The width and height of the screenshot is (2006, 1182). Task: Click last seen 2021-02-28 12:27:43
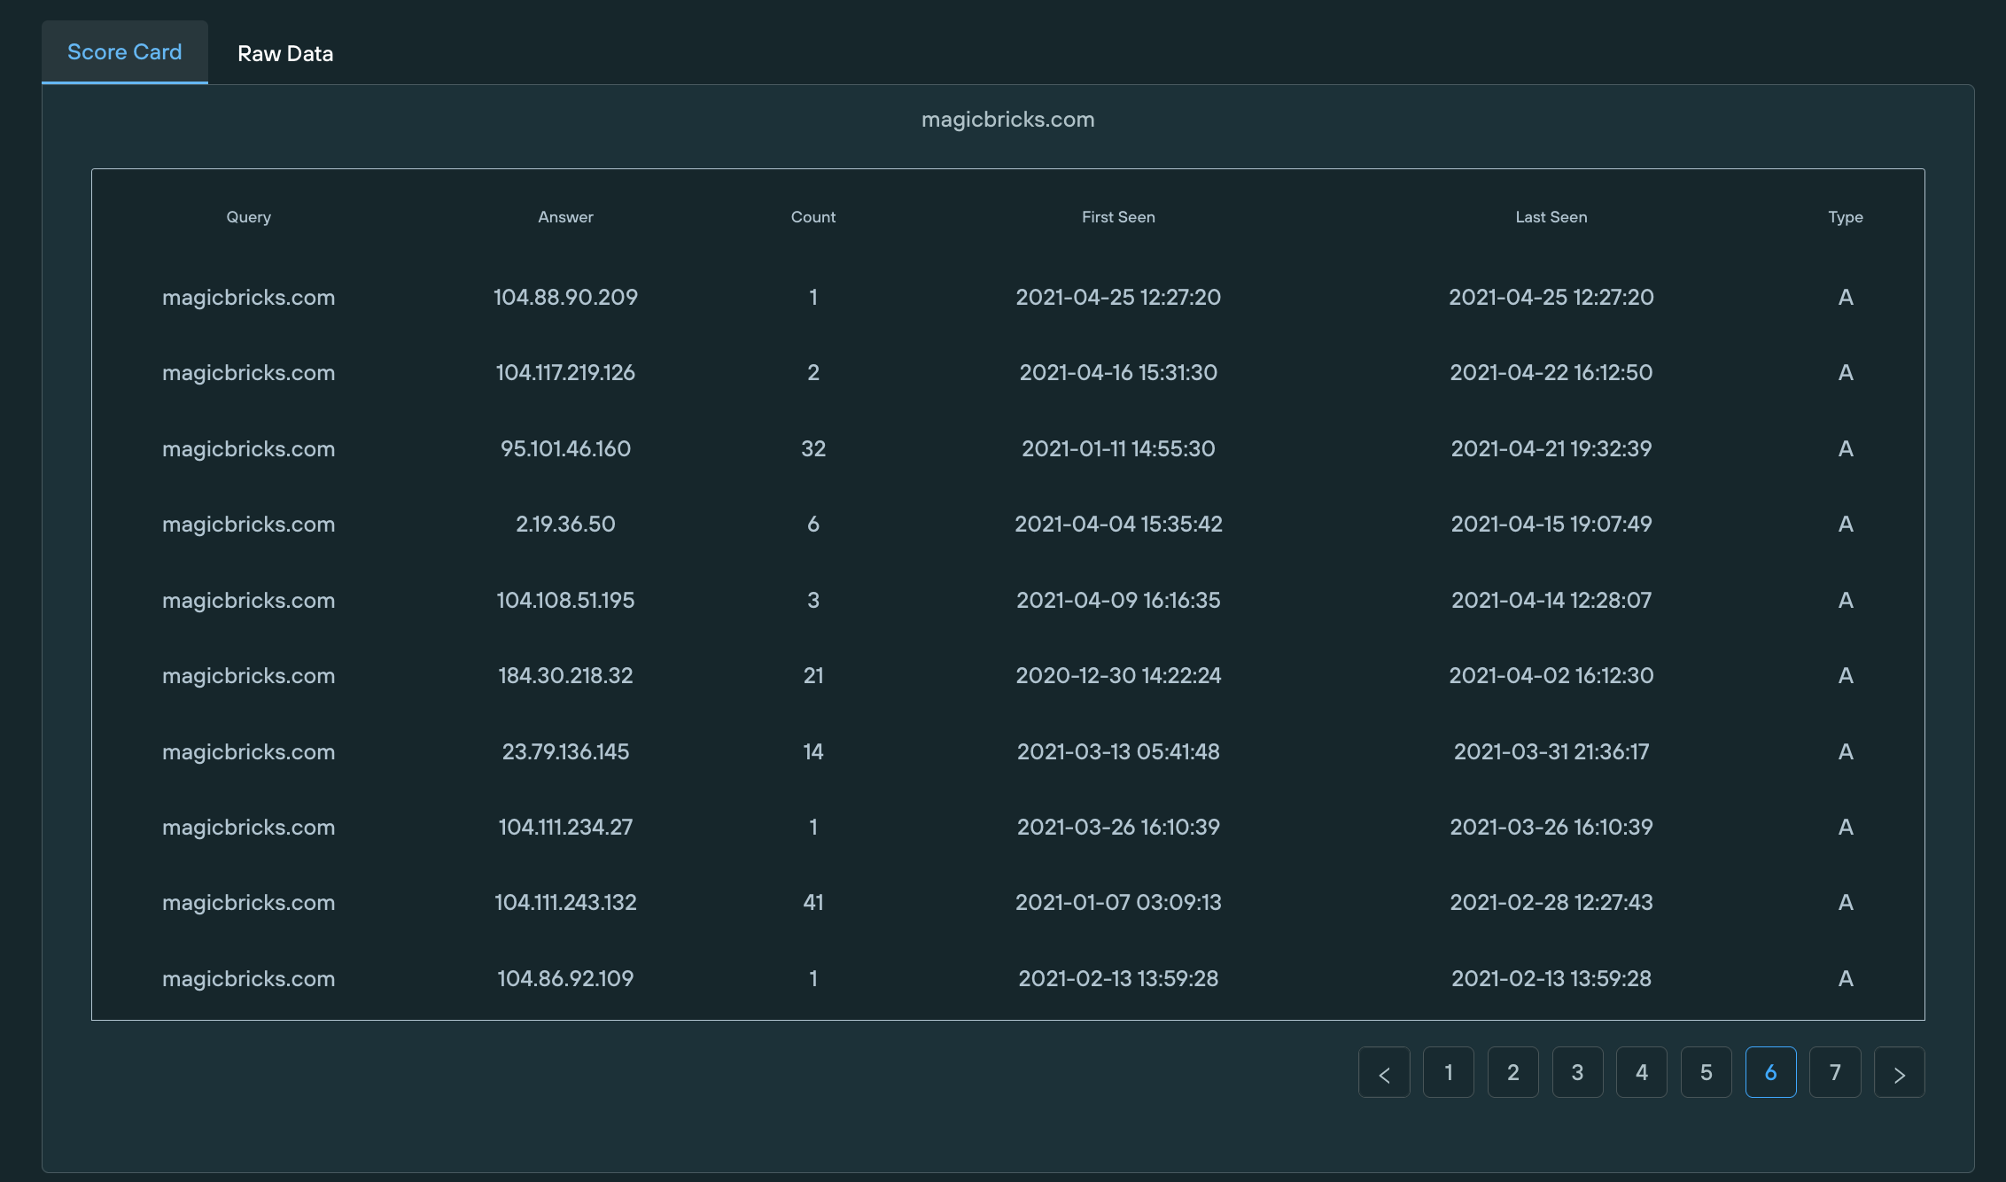(x=1551, y=902)
